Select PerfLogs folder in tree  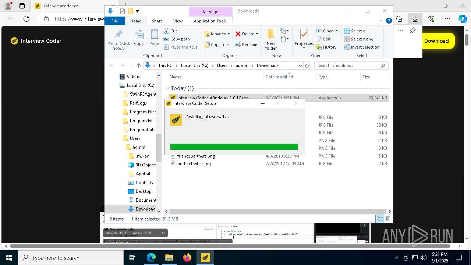click(138, 103)
